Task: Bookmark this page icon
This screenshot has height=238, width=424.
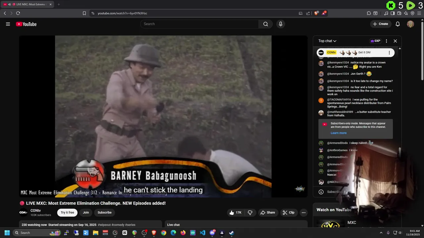Action: pos(84,13)
